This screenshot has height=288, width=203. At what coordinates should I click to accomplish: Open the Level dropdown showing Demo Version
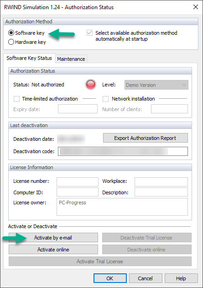(156, 85)
